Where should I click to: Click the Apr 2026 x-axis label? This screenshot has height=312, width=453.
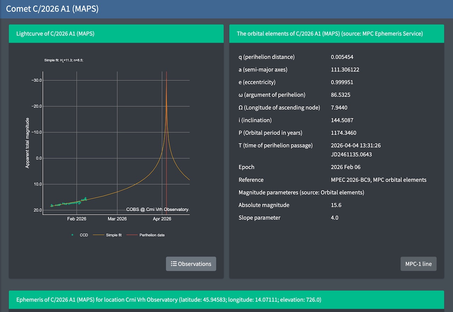162,219
